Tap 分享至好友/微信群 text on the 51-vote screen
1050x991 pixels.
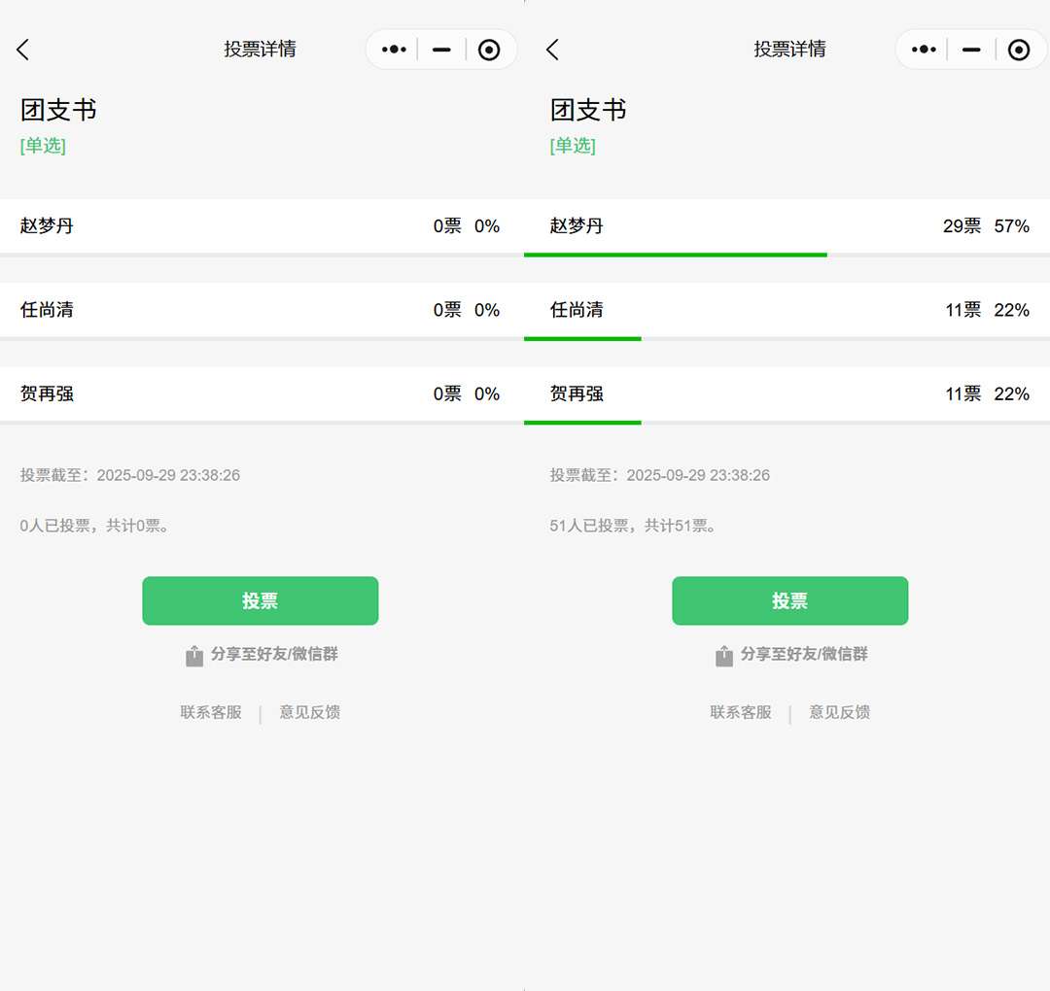[x=804, y=655]
